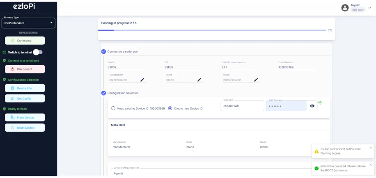Collapse the Configuration Selection step
The image size is (376, 178).
tap(103, 93)
